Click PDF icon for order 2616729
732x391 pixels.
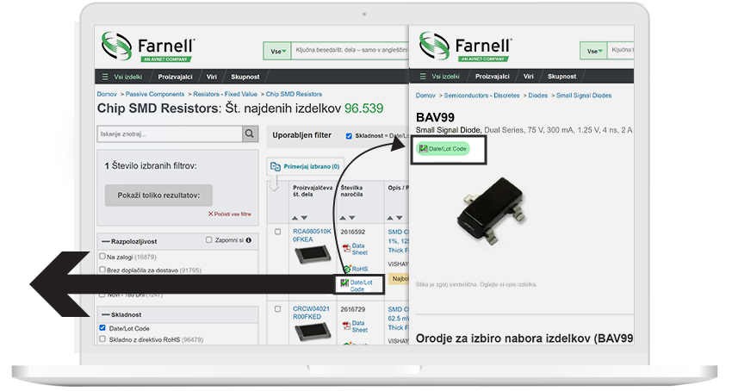click(x=346, y=326)
